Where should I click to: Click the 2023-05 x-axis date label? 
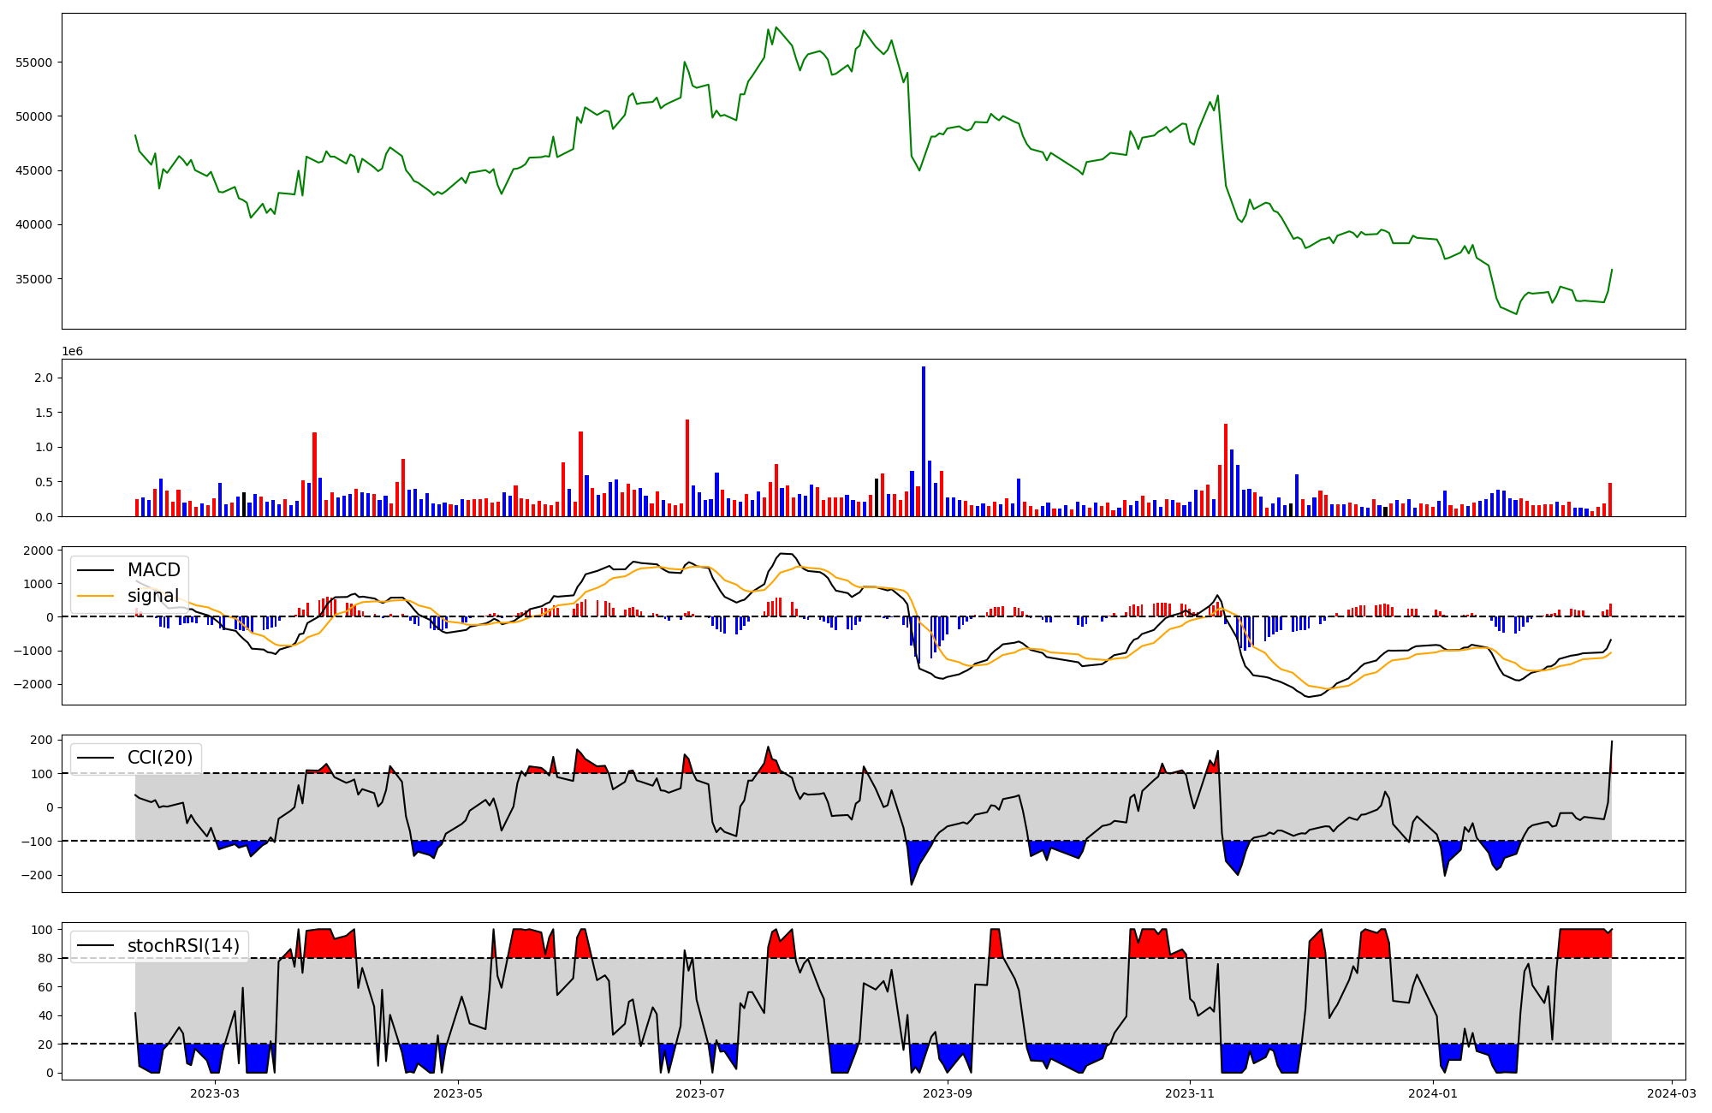click(x=458, y=1093)
